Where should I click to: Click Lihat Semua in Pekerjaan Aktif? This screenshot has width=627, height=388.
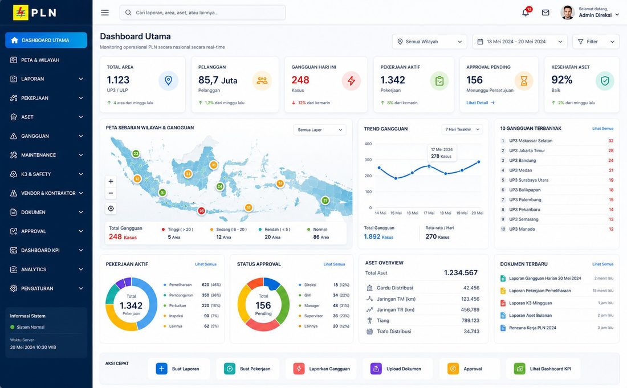206,264
